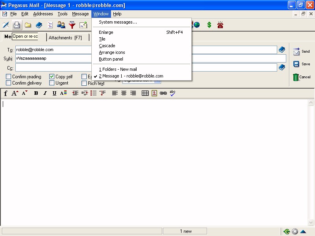Insert a table
The width and height of the screenshot is (315, 236).
coord(145,93)
